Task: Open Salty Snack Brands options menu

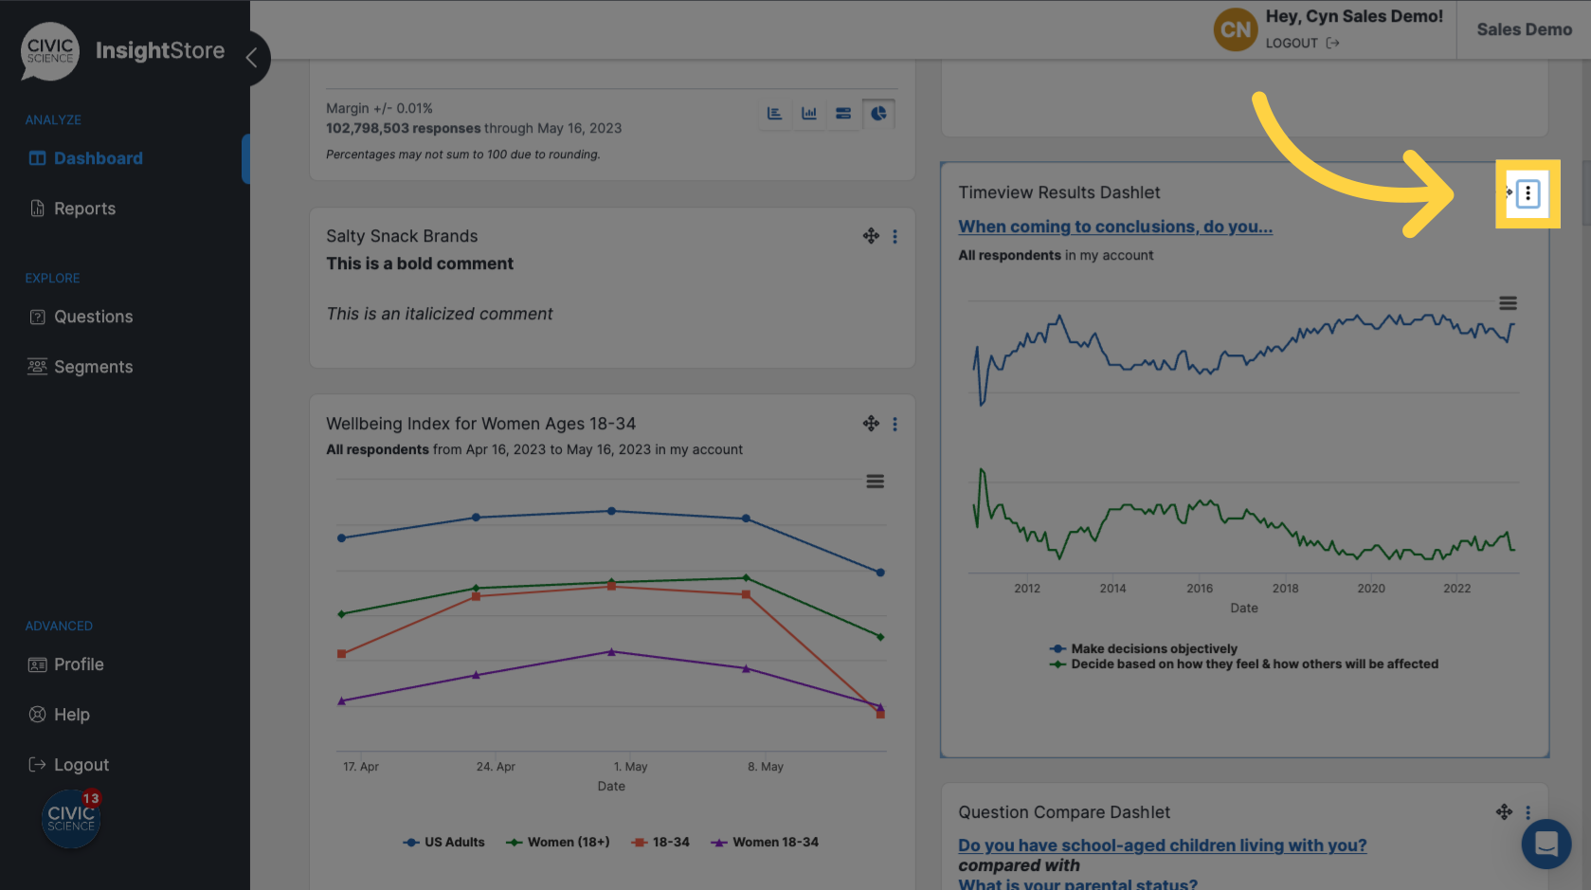Action: [895, 237]
